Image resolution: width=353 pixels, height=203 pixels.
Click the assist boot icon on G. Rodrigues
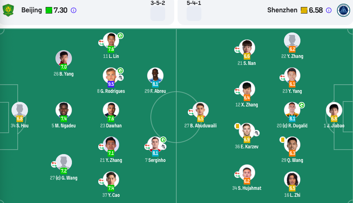click(x=121, y=78)
